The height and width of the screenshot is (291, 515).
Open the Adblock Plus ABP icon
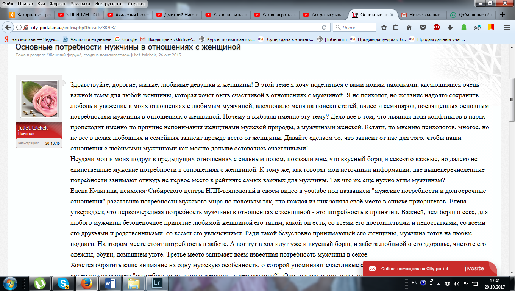tap(436, 28)
